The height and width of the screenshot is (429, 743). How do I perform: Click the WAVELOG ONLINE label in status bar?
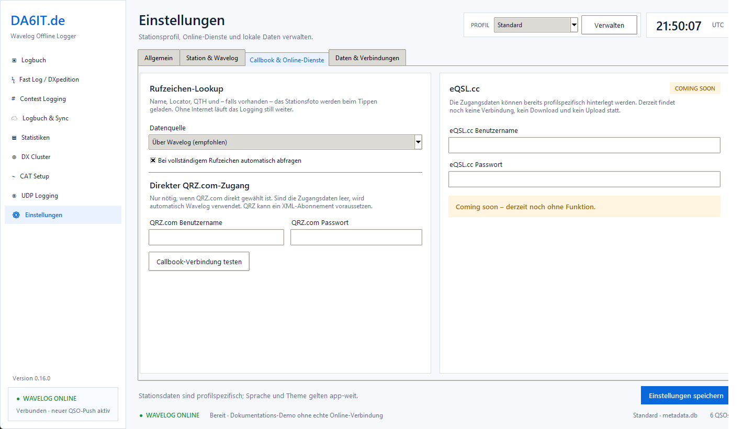tap(173, 415)
